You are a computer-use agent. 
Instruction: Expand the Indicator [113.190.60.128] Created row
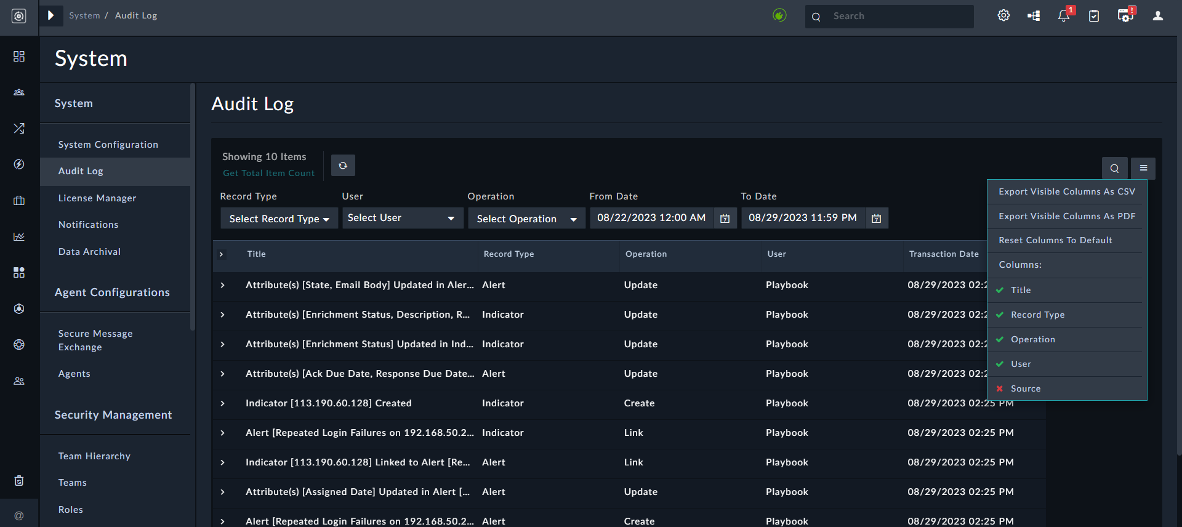(x=222, y=403)
